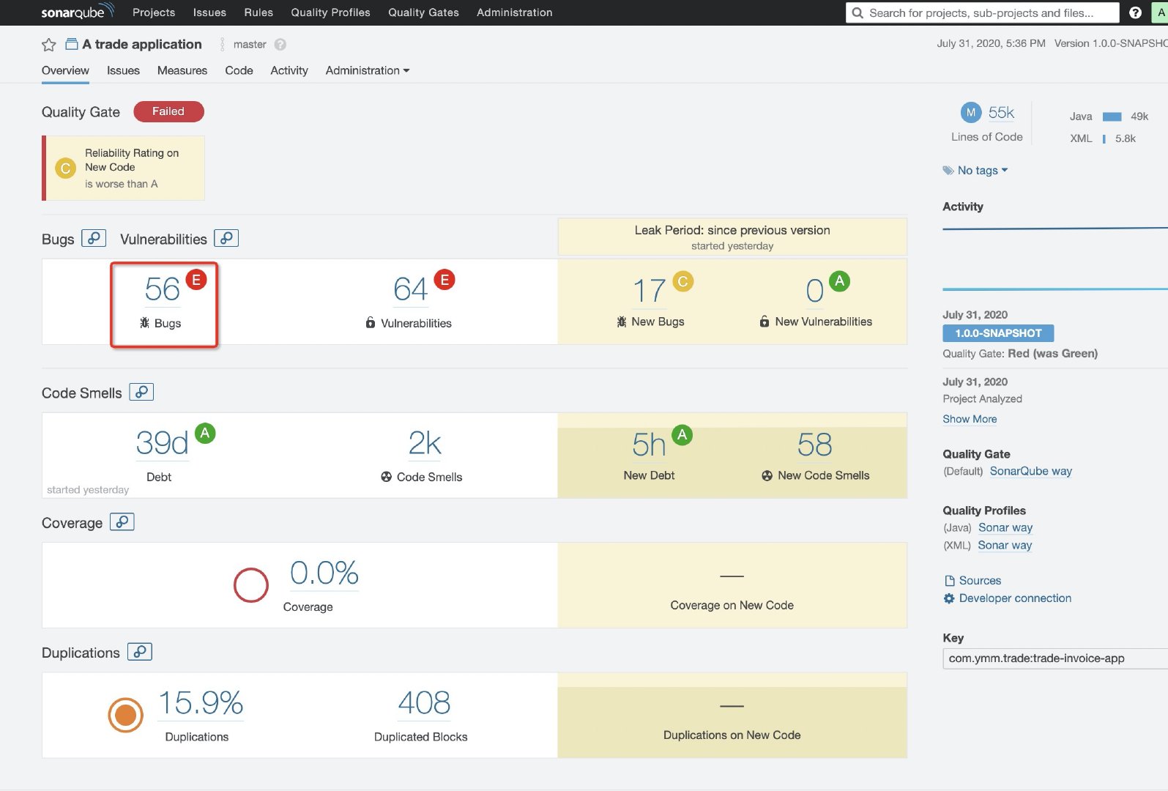The width and height of the screenshot is (1168, 791).
Task: Open the user avatar A in top bar
Action: 1161,12
